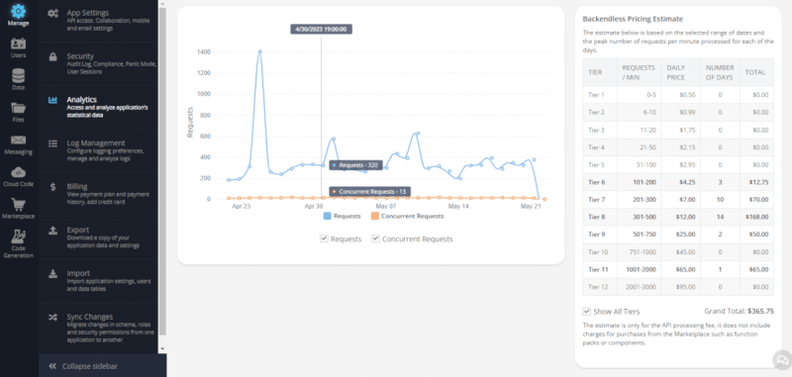Click the Manage gear icon
792x377 pixels.
pos(18,11)
